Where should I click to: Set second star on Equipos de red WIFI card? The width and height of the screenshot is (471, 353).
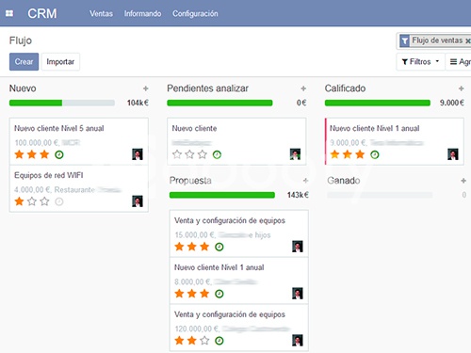tap(32, 201)
